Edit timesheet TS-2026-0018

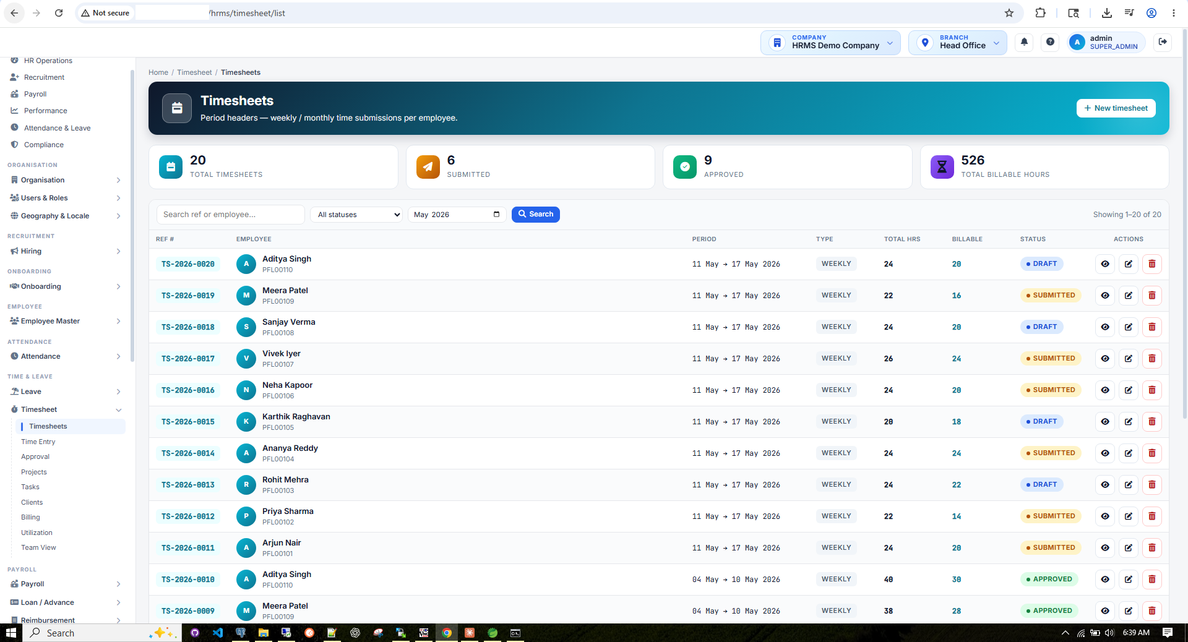click(x=1129, y=327)
